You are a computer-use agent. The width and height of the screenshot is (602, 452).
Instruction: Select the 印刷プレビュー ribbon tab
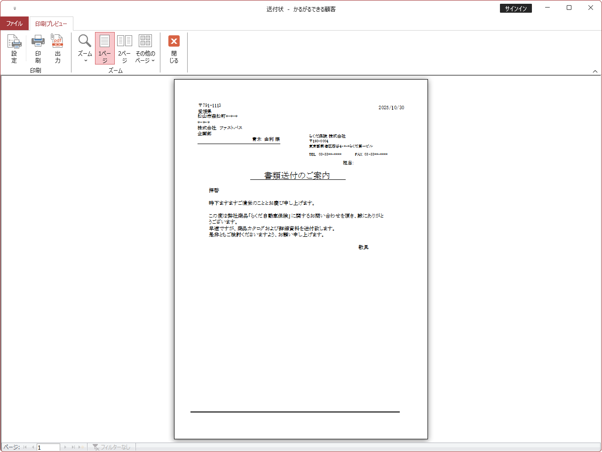coord(51,24)
